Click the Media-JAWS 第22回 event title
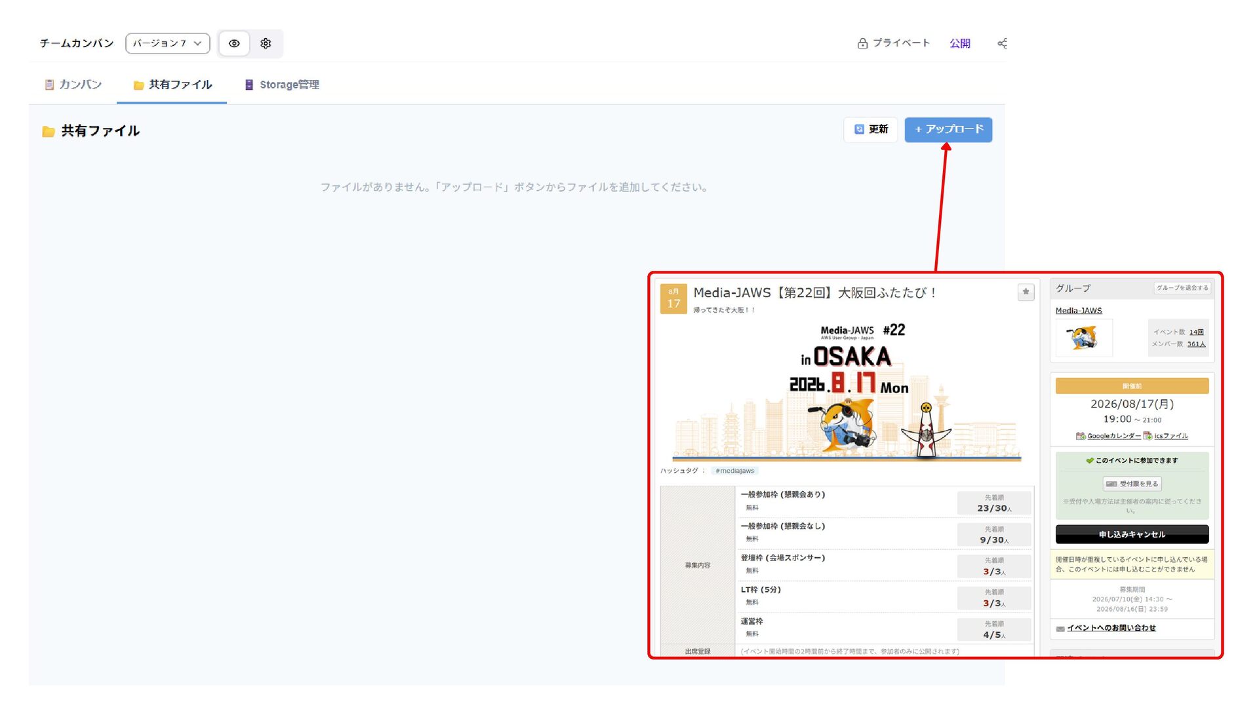This screenshot has width=1259, height=708. (814, 293)
